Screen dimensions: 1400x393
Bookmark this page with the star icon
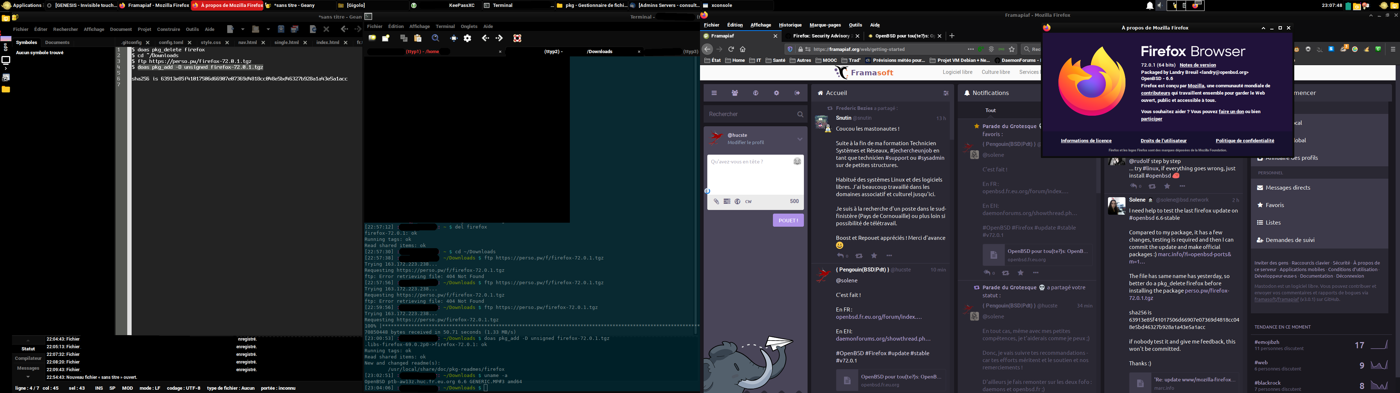[1011, 49]
